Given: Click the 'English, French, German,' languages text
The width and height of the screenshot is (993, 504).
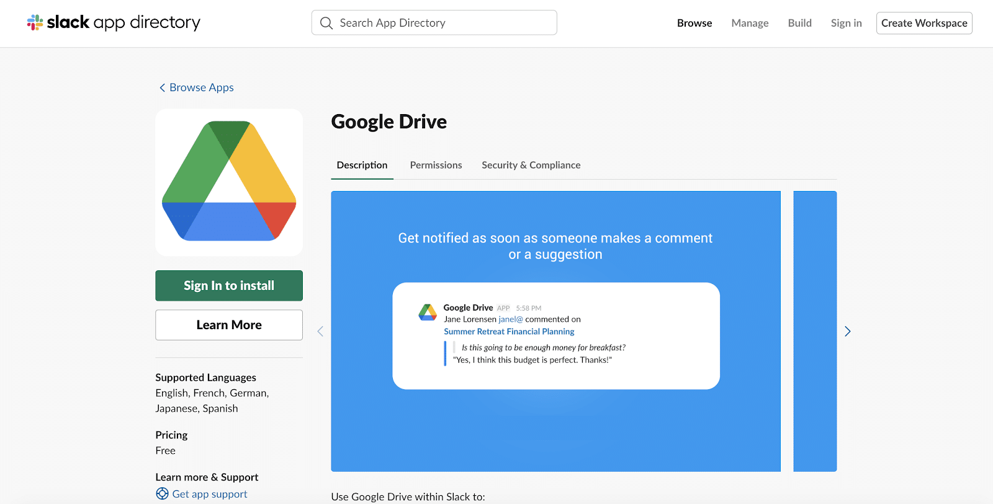Looking at the screenshot, I should pyautogui.click(x=212, y=393).
